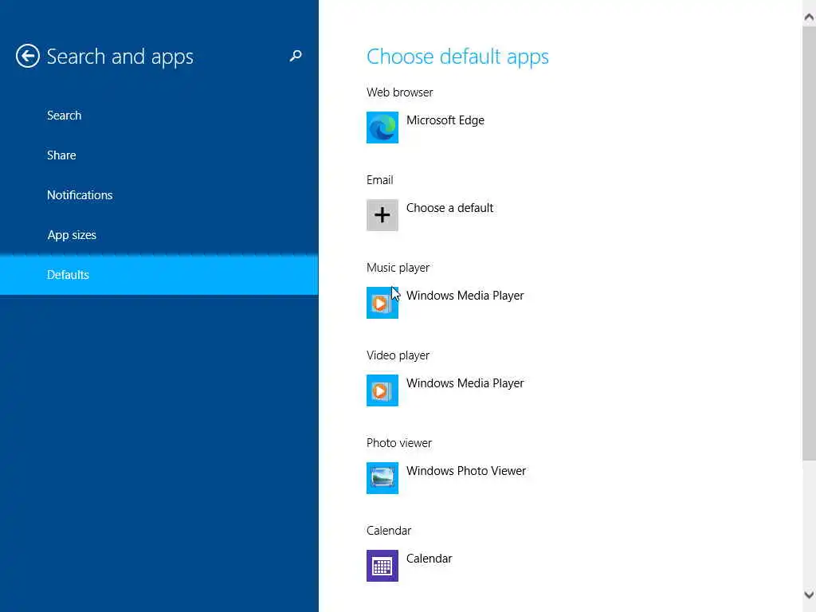This screenshot has height=612, width=816.
Task: Click the 'Search and apps' title
Action: (120, 57)
